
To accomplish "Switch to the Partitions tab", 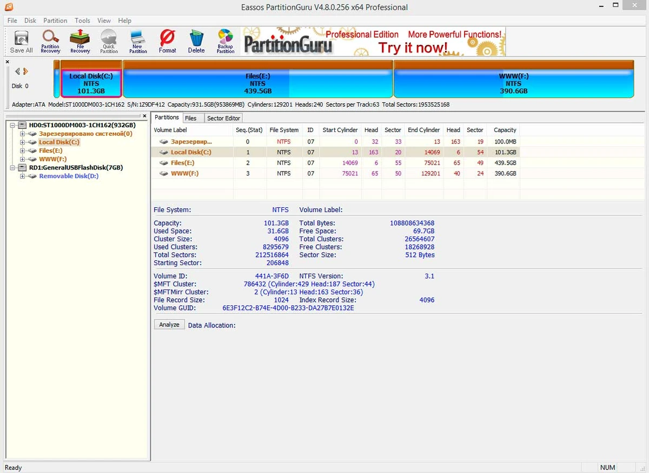I will pos(167,117).
